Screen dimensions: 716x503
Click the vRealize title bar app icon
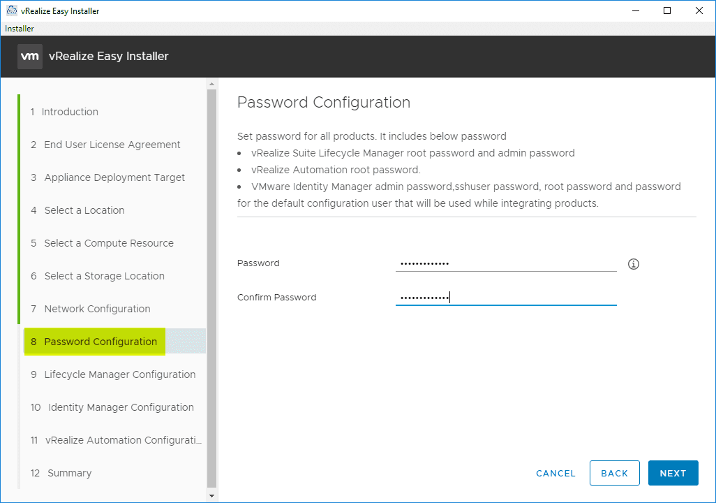11,10
